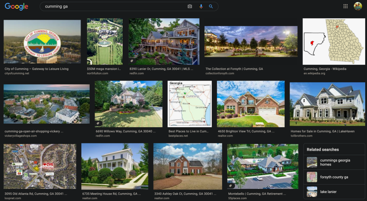Open the Google apps grid

point(345,6)
